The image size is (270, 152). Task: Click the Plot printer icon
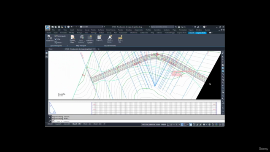(68, 27)
